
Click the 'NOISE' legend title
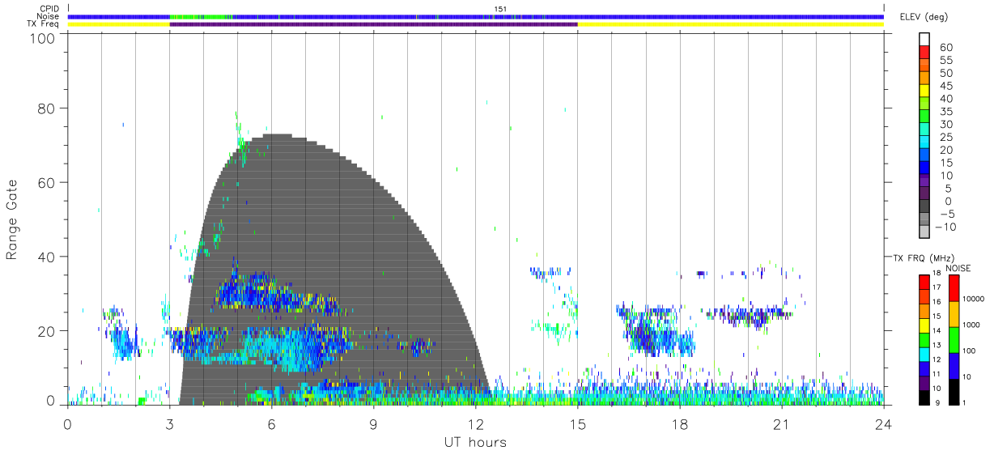pos(959,267)
